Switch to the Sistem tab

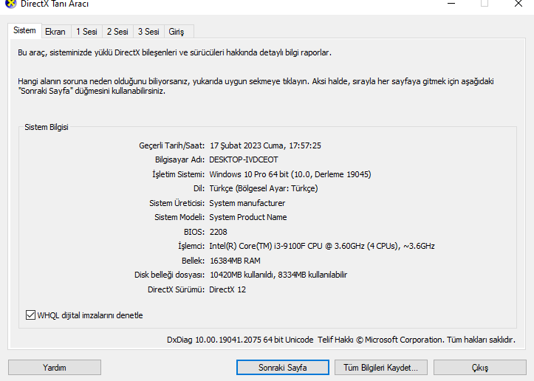(x=24, y=30)
